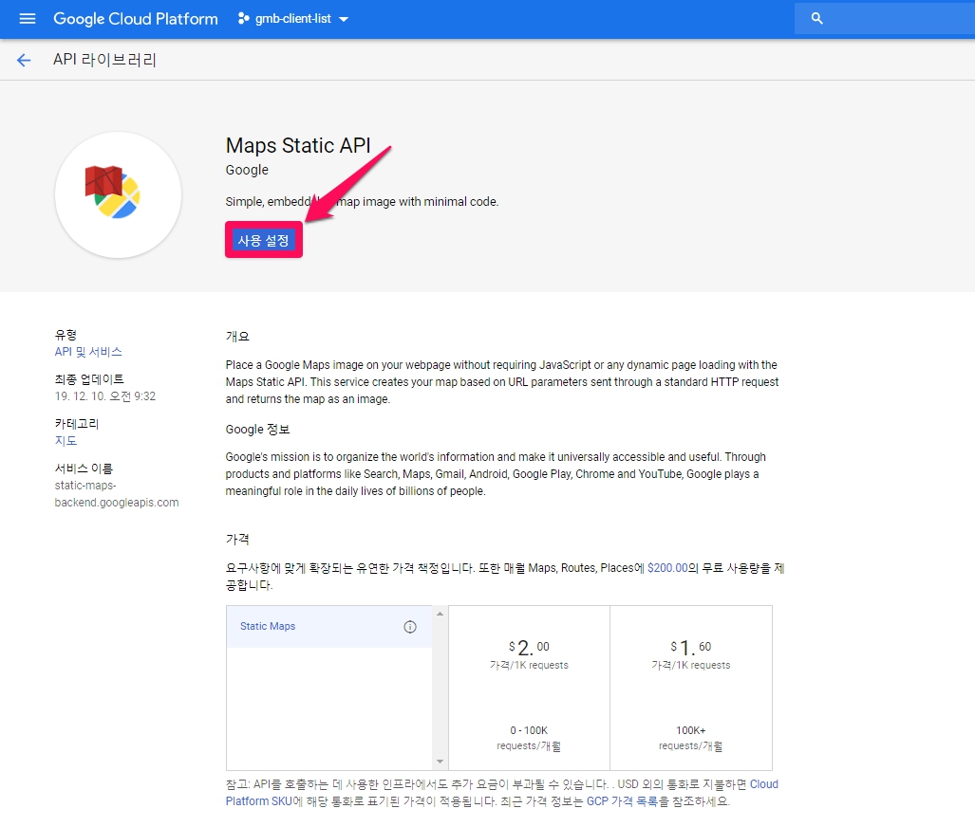Click the Google Cloud Platform logo

[135, 19]
